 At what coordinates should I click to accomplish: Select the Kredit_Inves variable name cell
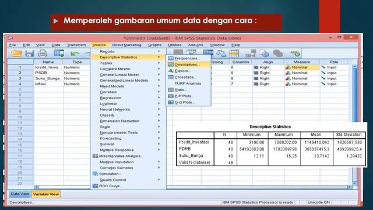coord(48,68)
